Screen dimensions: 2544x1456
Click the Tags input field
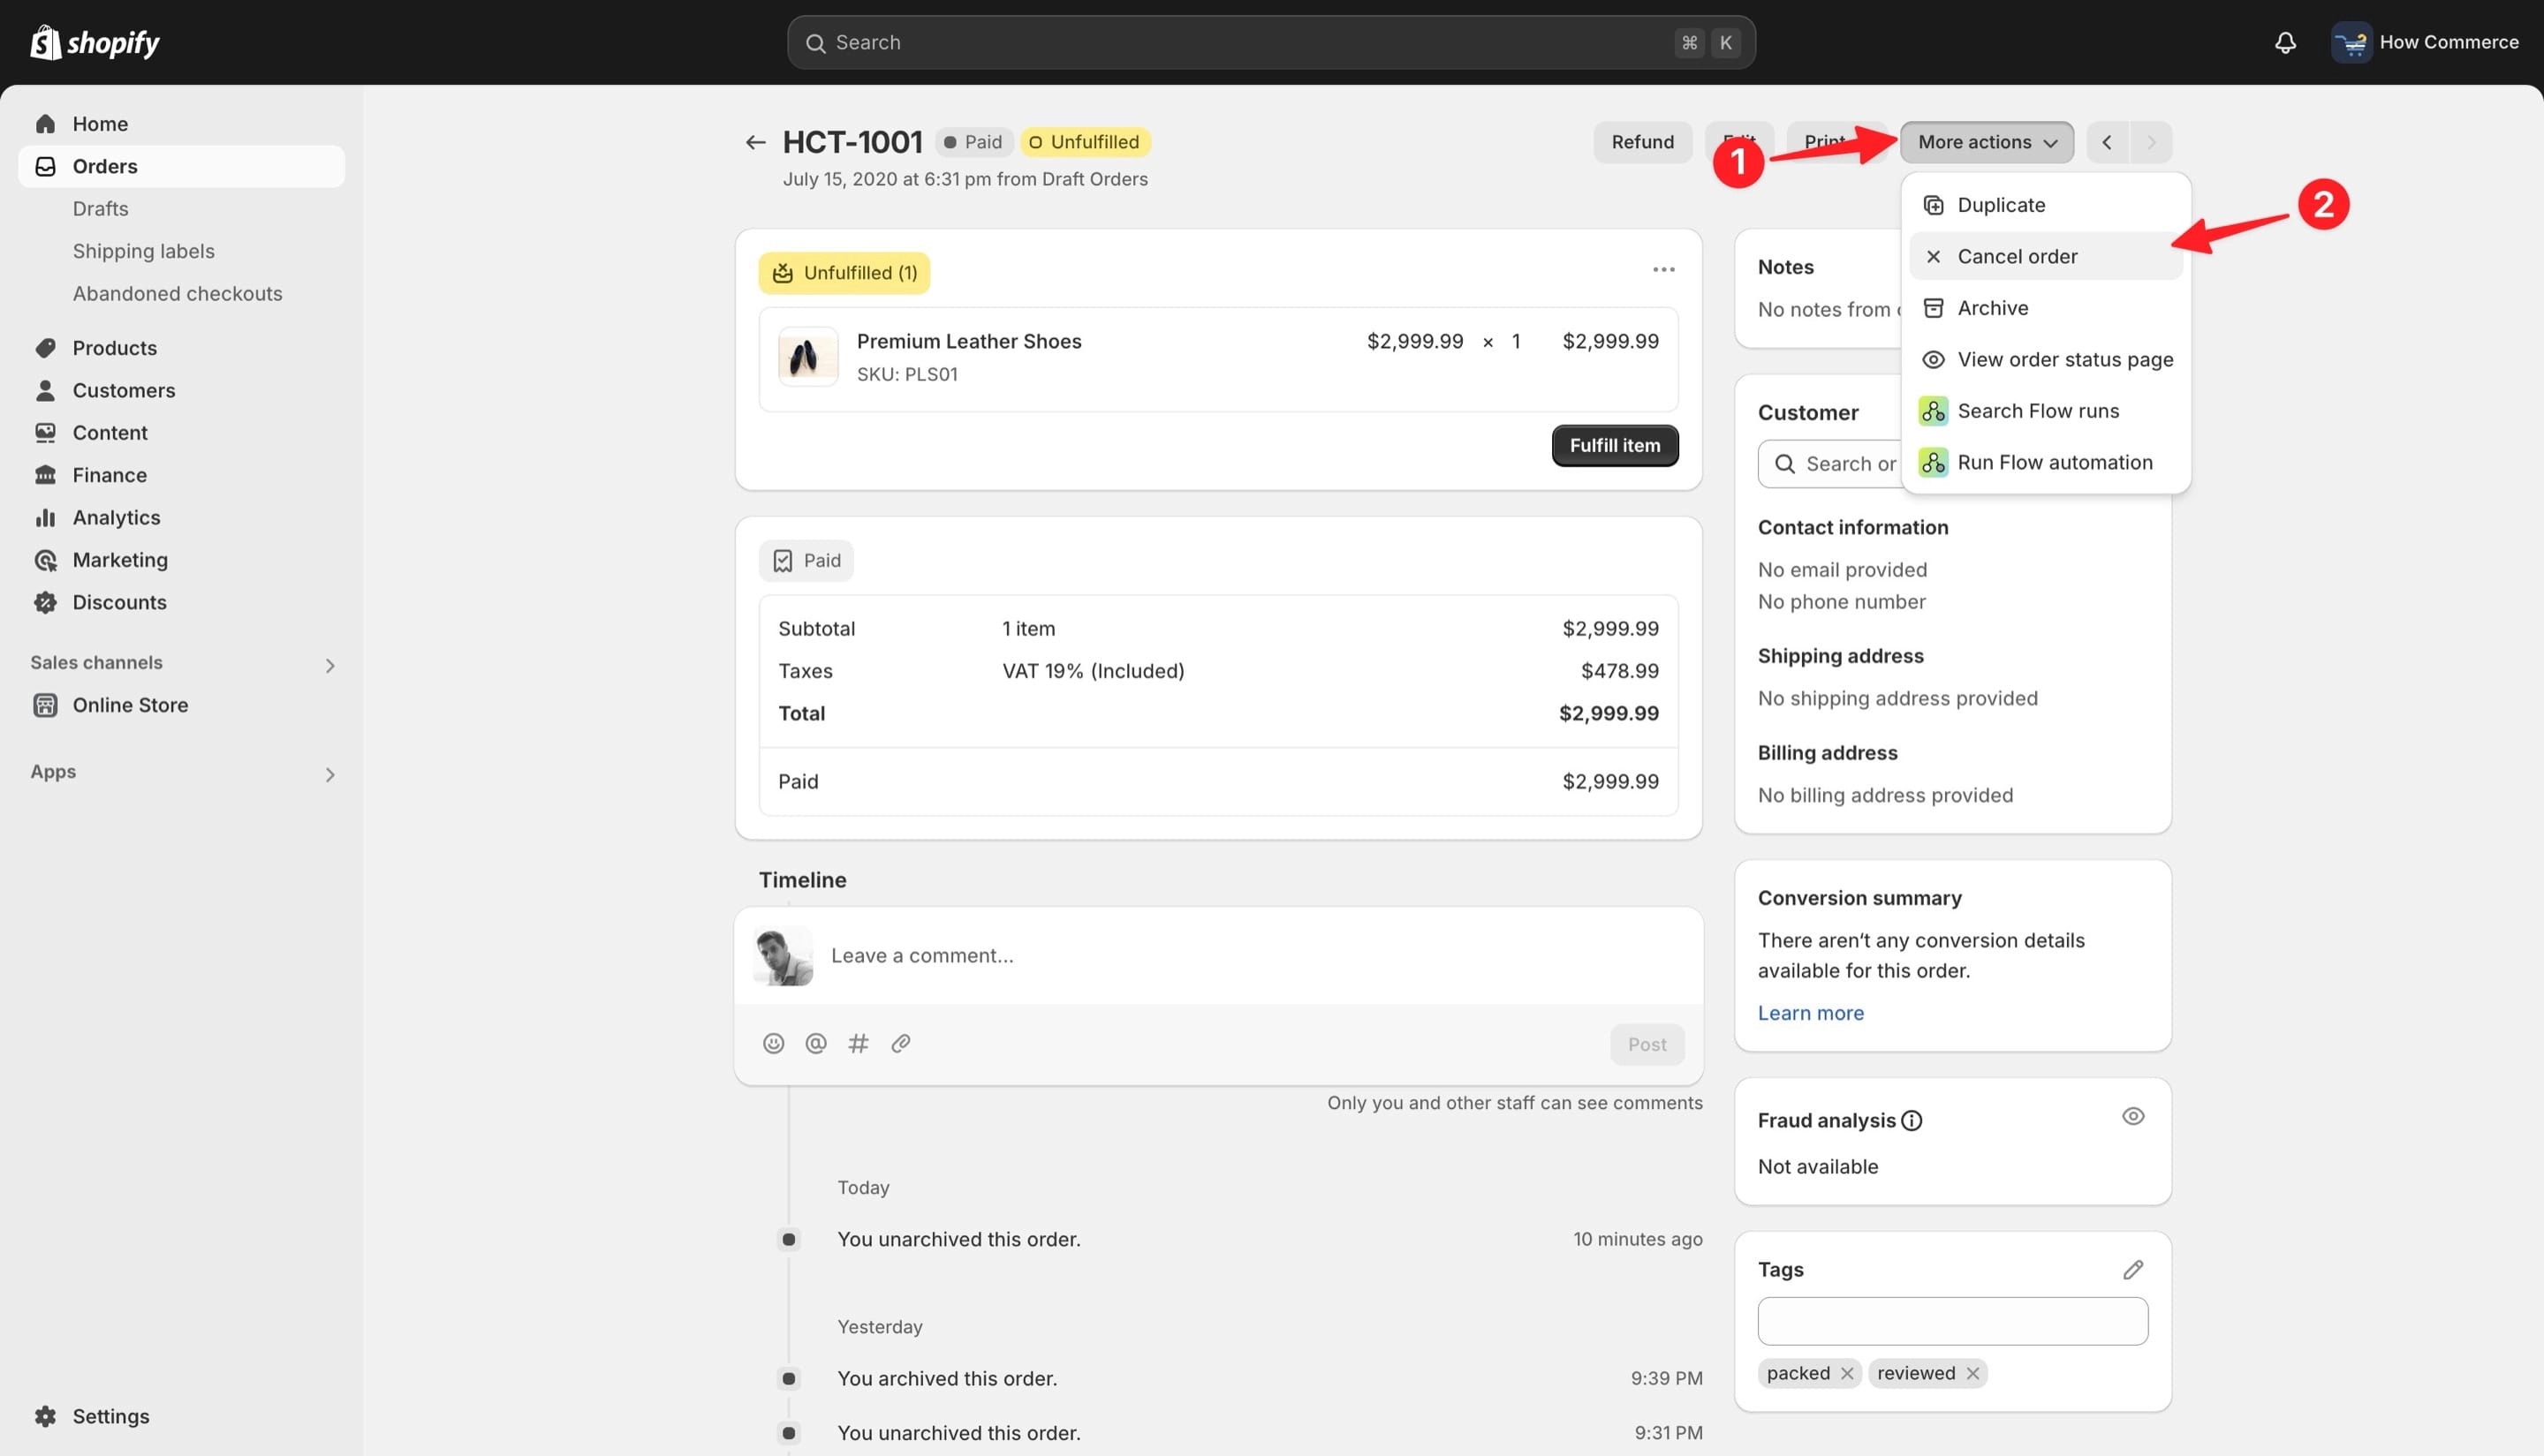pos(1952,1321)
